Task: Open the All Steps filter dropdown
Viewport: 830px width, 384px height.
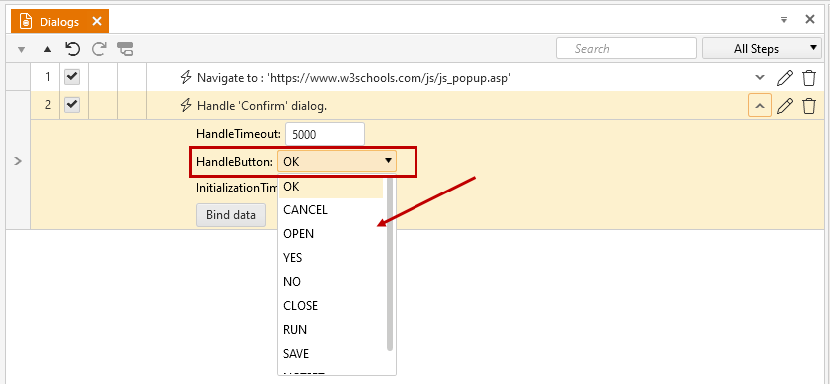Action: (762, 49)
